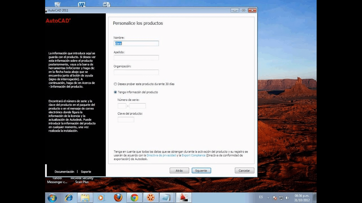This screenshot has width=362, height=203.
Task: Launch Internet Explorer from the taskbar
Action: pos(69,198)
